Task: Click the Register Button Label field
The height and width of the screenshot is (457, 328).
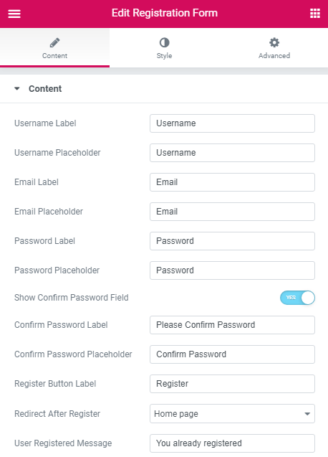Action: pos(232,384)
